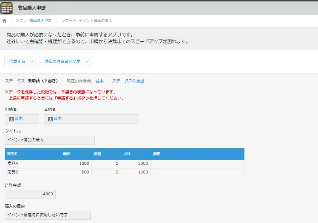Select the 商品A table cell
Viewport: 318px width, 223px height.
[32, 164]
